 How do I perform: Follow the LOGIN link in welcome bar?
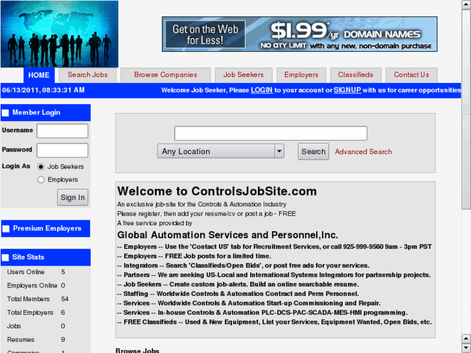coord(262,90)
